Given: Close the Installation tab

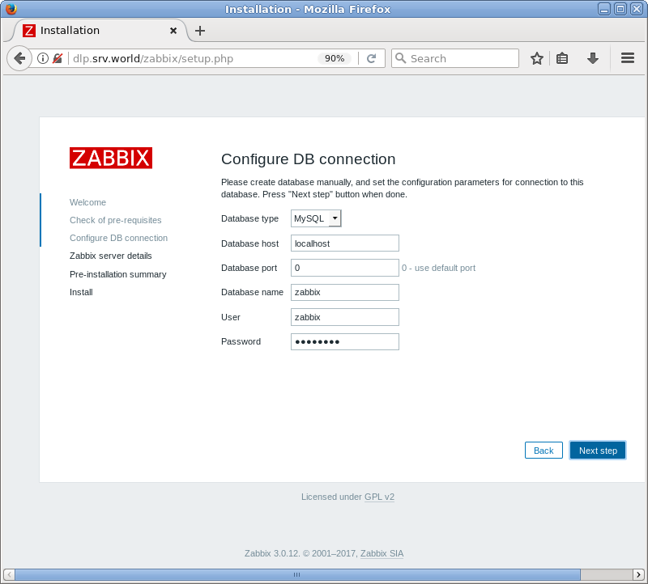Looking at the screenshot, I should pyautogui.click(x=173, y=31).
